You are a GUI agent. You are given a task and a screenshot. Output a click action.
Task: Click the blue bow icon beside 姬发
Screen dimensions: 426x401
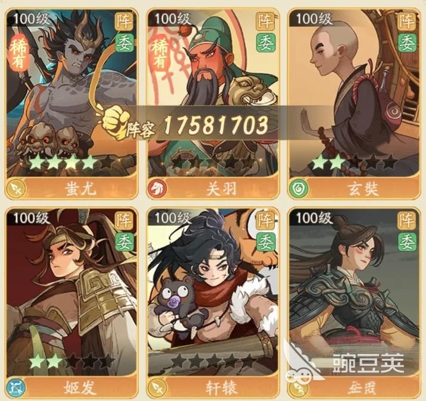(x=16, y=387)
